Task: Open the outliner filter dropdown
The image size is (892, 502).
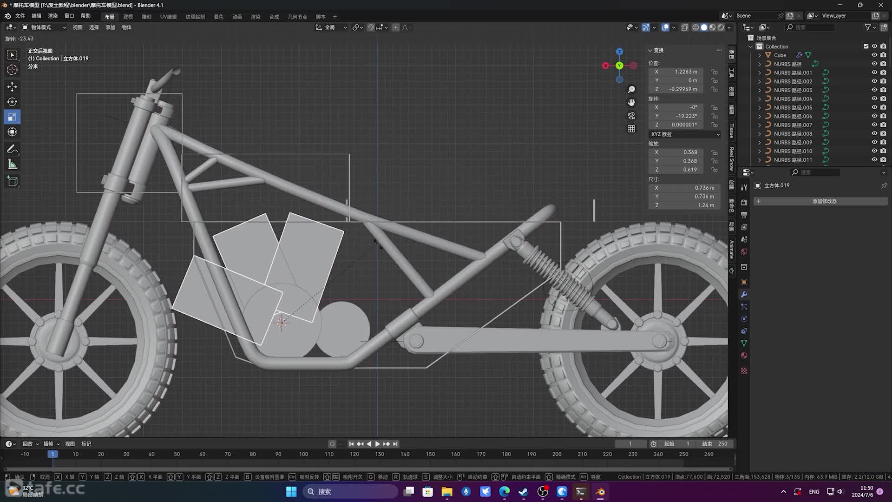Action: point(870,27)
